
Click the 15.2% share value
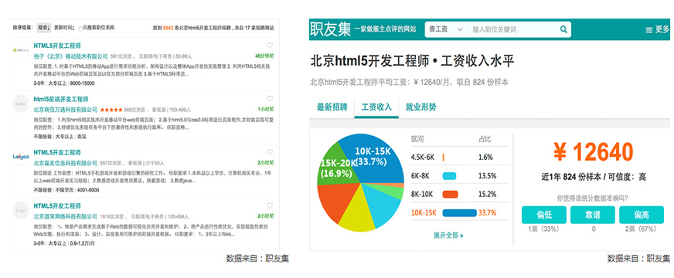[487, 194]
